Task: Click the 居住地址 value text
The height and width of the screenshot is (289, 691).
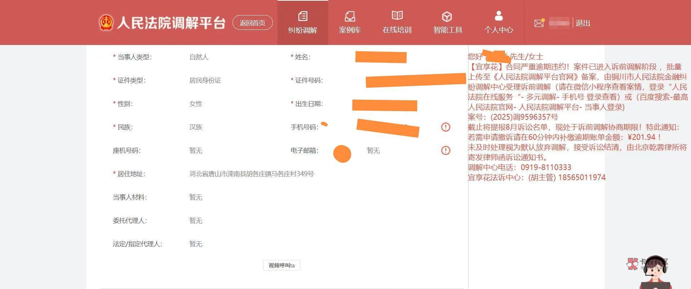Action: (x=252, y=174)
